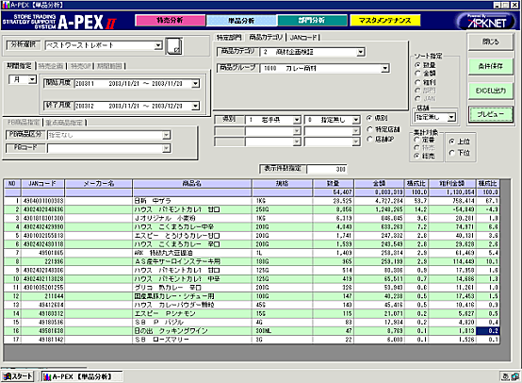Open the 月 period unit dropdown
This screenshot has width=522, height=383.
point(32,79)
